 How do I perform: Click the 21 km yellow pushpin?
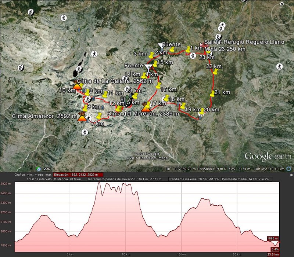[x=212, y=93]
